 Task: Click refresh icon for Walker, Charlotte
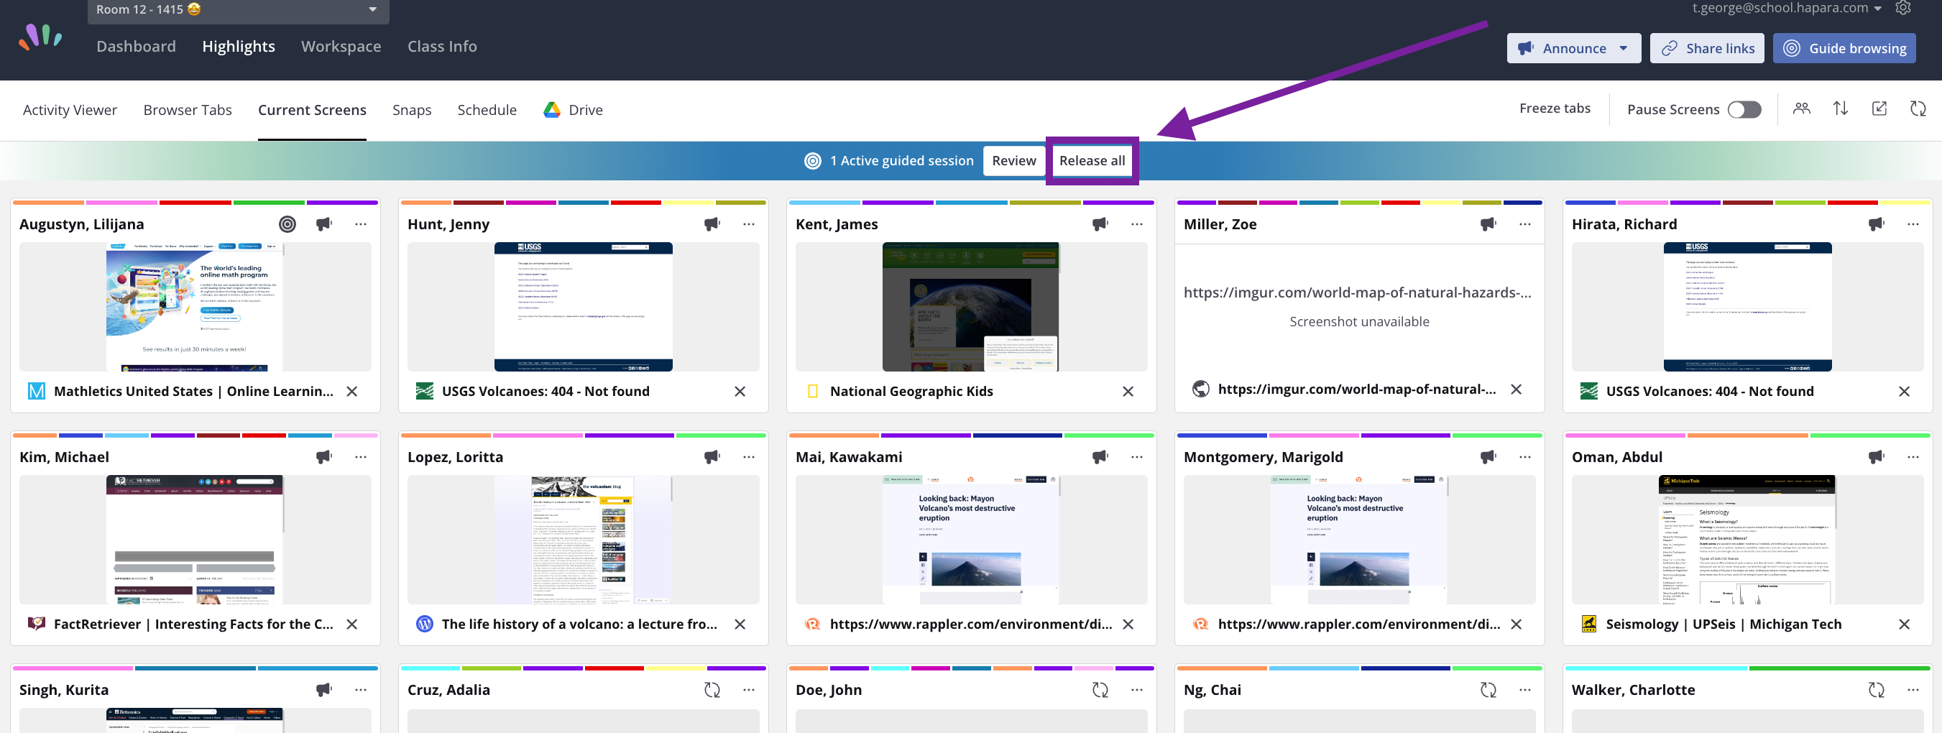(x=1877, y=690)
